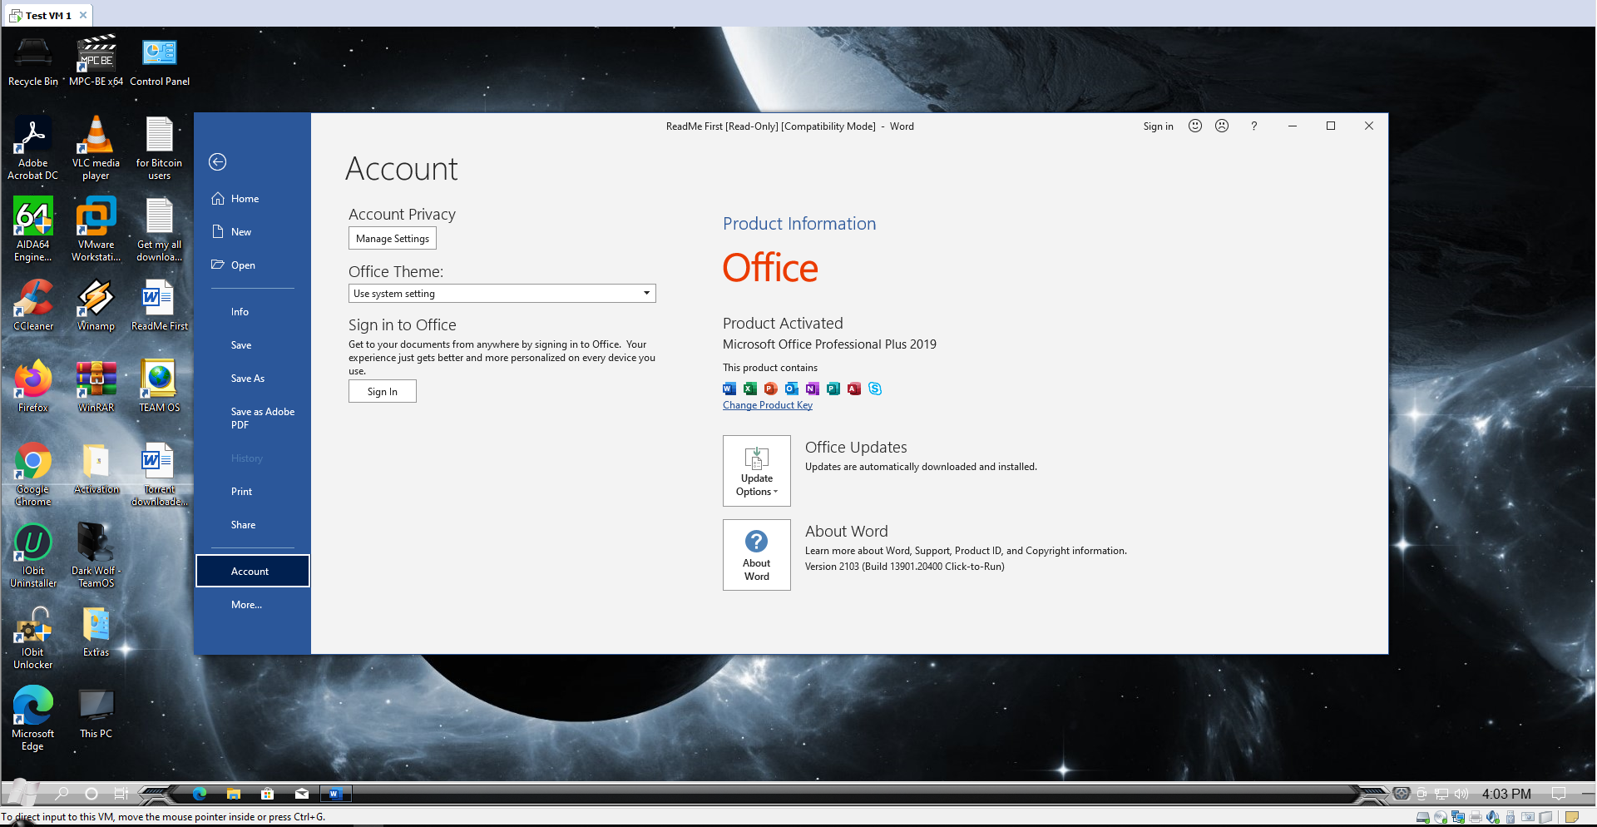Select the Recycle Bin desktop icon
This screenshot has height=827, width=1597.
tap(33, 62)
